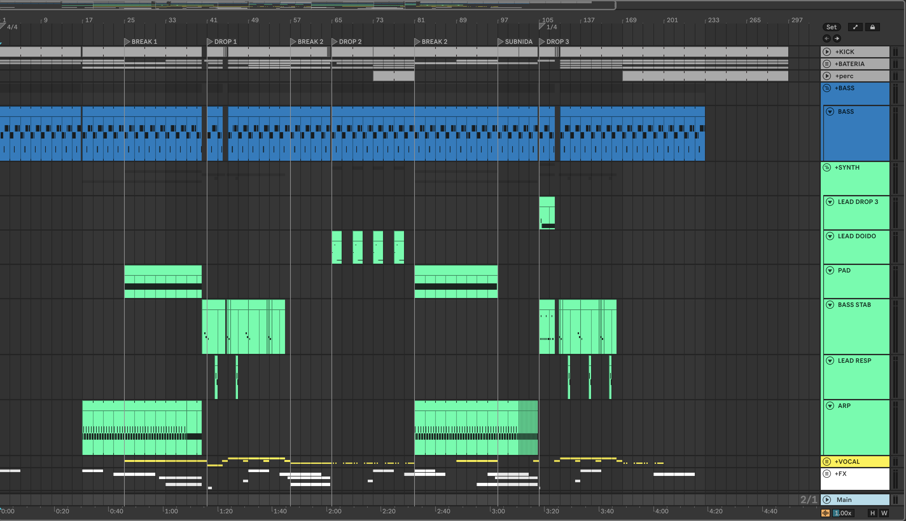Toggle the automation mode icon
The image size is (906, 521).
(855, 27)
